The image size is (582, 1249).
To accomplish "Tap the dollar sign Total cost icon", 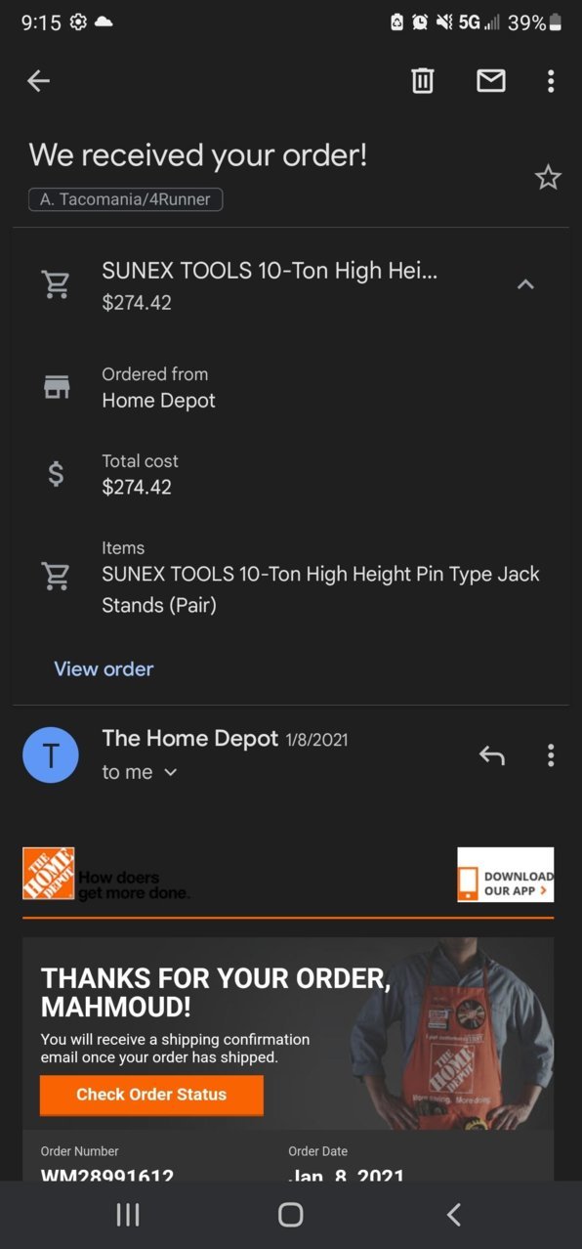I will click(57, 474).
